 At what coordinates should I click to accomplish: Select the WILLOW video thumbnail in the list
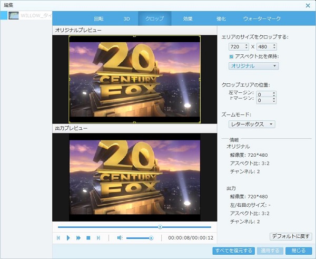pos(14,15)
